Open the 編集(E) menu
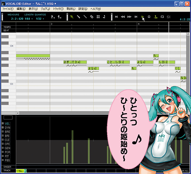 pos(21,9)
